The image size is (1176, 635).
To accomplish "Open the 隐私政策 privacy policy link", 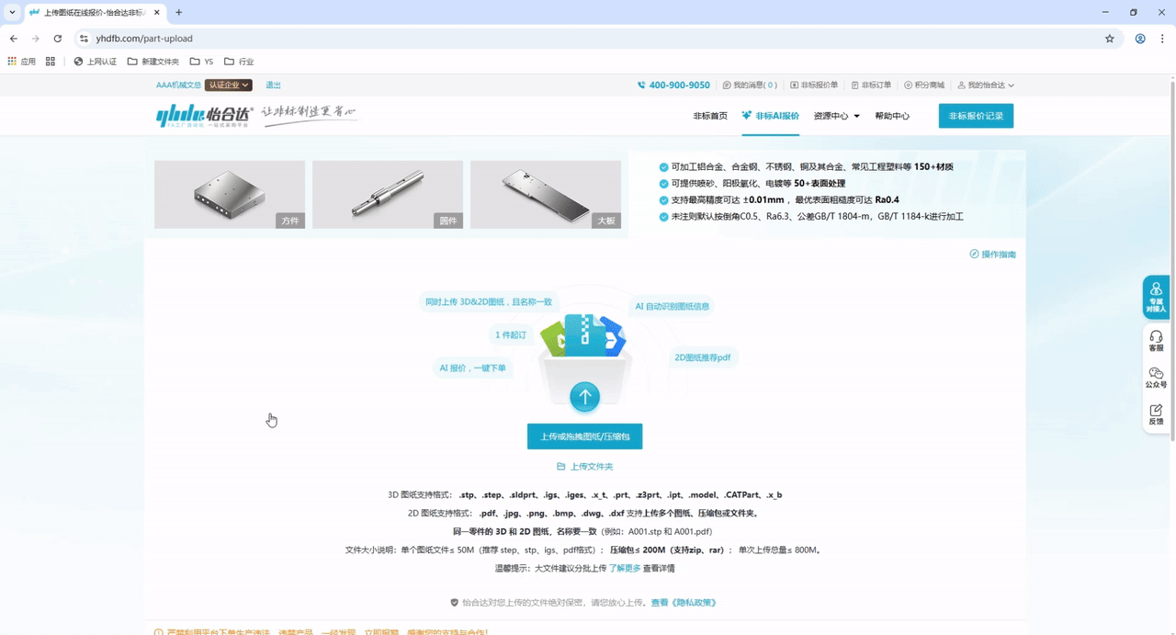I will point(683,603).
